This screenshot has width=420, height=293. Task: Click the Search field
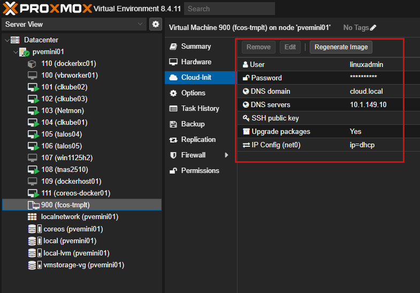pos(230,9)
